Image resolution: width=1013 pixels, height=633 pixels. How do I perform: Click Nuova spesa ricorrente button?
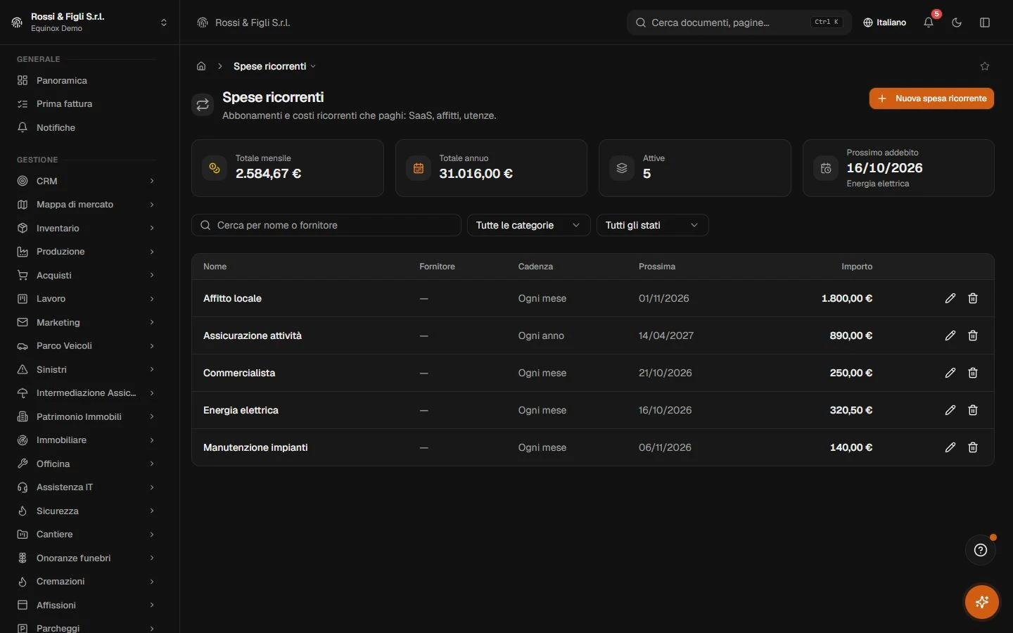931,98
